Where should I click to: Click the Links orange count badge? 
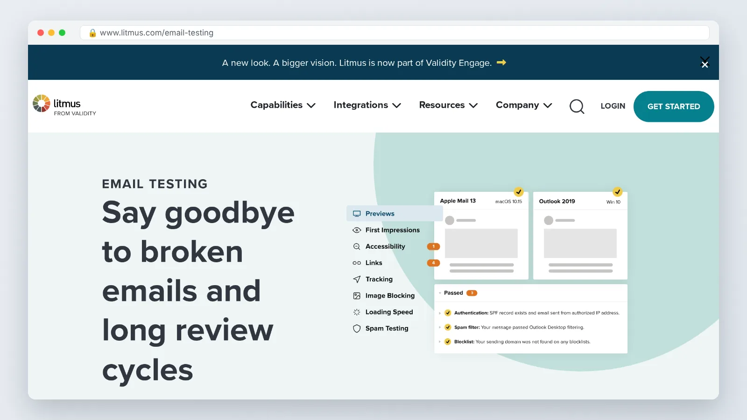433,263
